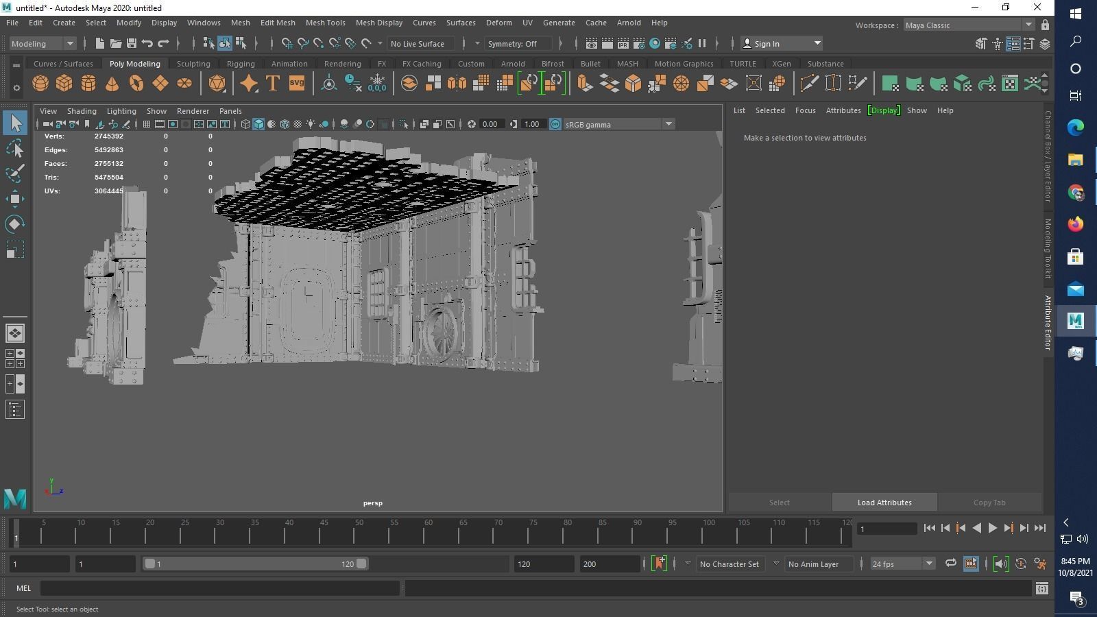Click the Delete History shelf icon
Image resolution: width=1097 pixels, height=617 pixels.
[x=353, y=84]
